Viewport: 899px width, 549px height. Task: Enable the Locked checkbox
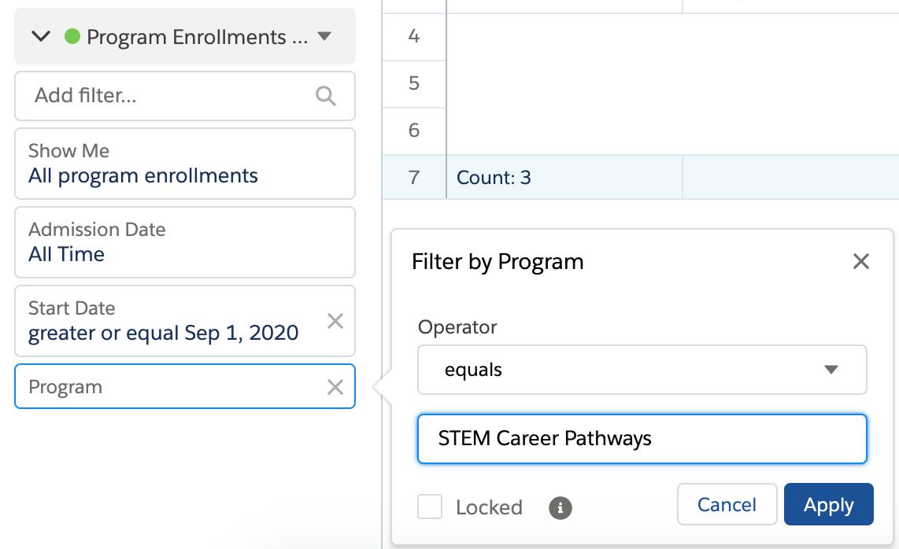(430, 508)
